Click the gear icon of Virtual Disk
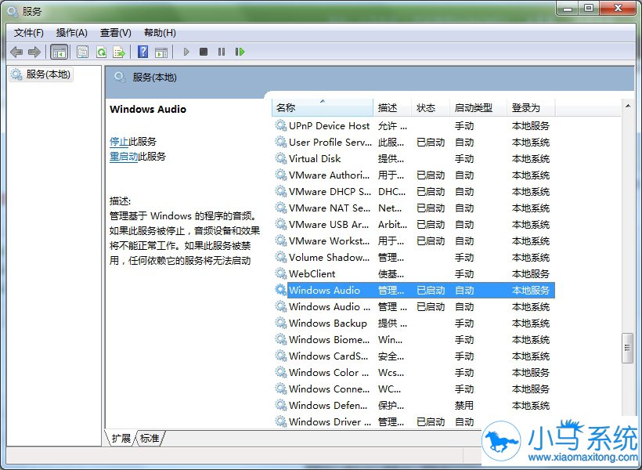642x470 pixels. pyautogui.click(x=280, y=158)
